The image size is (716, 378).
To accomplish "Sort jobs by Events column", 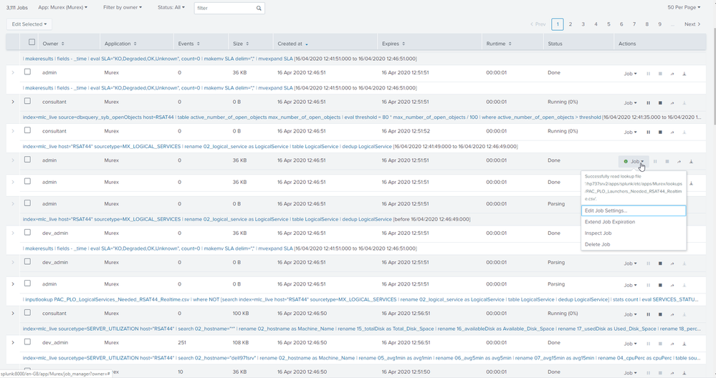I will pos(189,44).
